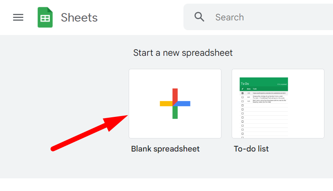Click the white checkmark header in To-do preview
Viewport: 333px width, 191px height.
pos(243,89)
